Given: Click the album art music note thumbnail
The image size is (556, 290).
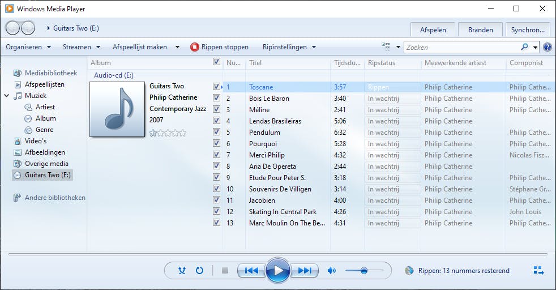Looking at the screenshot, I should 117,109.
